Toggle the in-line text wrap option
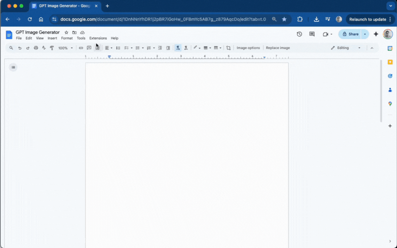 pos(178,48)
